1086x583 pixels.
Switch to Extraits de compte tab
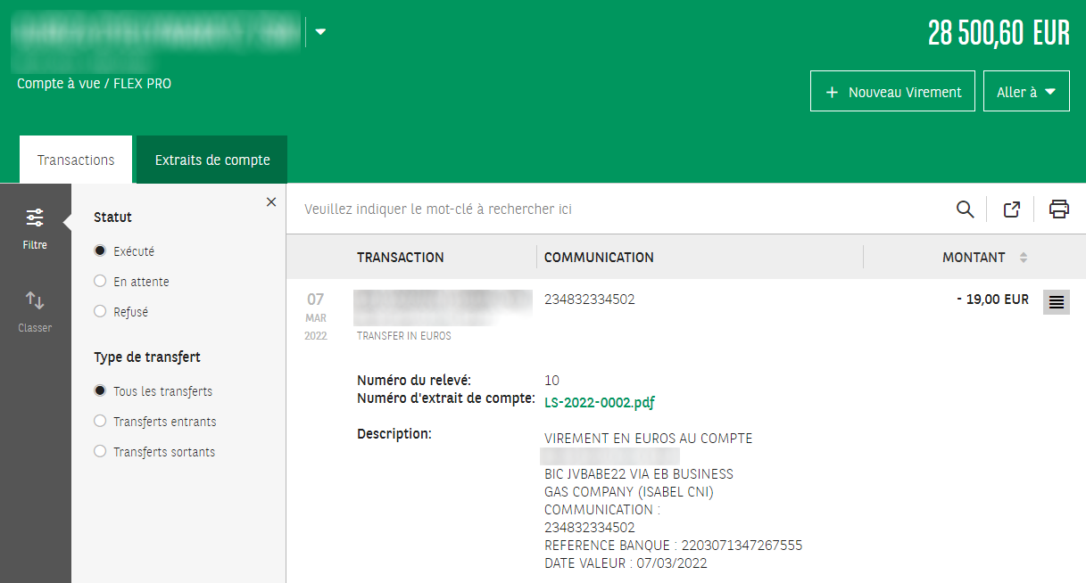[212, 160]
